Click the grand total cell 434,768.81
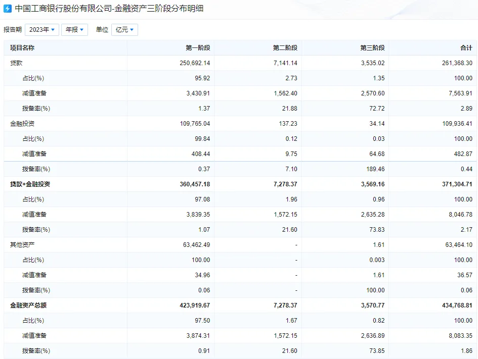The width and height of the screenshot is (478, 359). click(455, 305)
